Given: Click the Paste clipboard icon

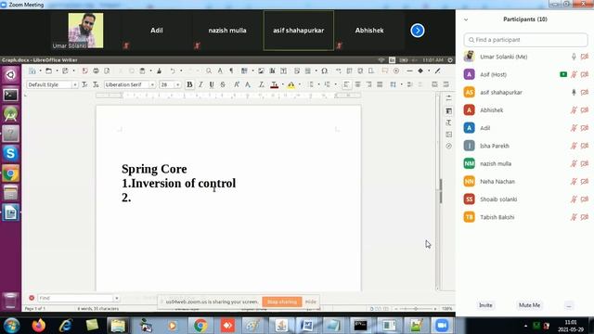Looking at the screenshot, I should click(142, 71).
